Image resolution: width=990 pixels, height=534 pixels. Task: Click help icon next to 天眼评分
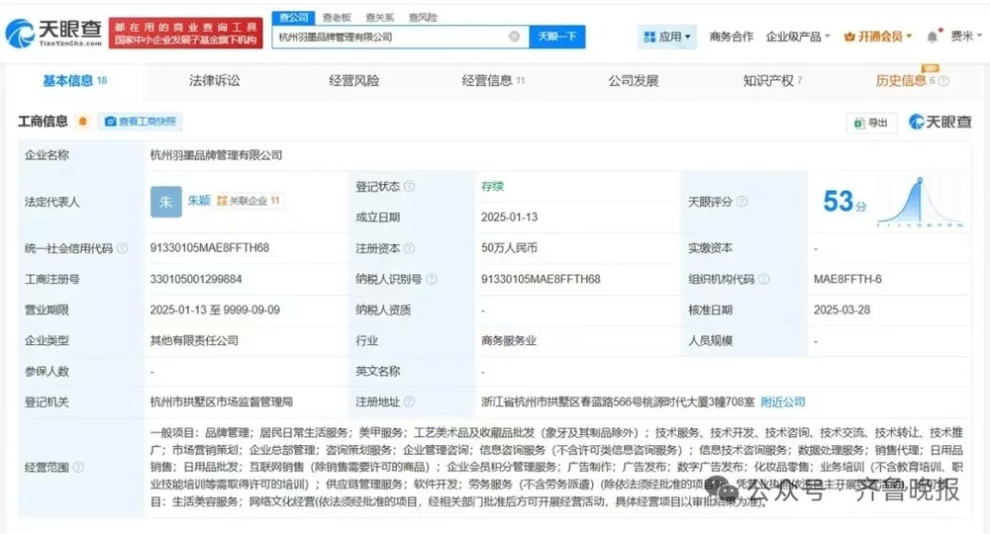(742, 202)
